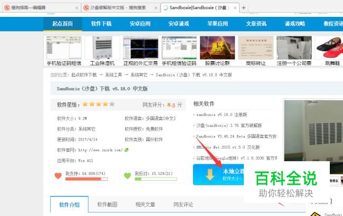Click the 软件语言: 多国语言[中文] text
Viewport: 343px width, 216px height.
pyautogui.click(x=150, y=119)
